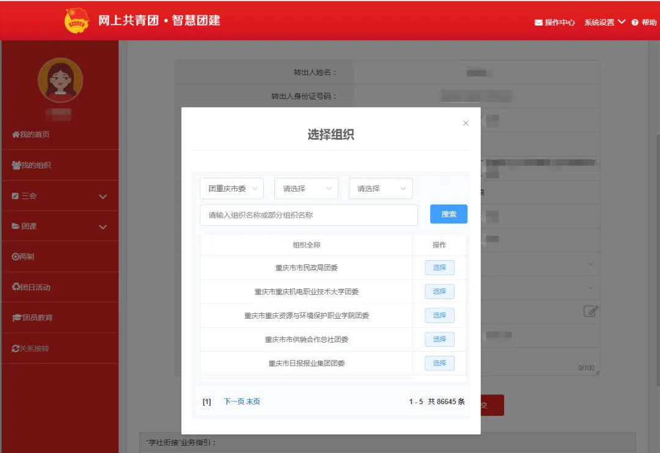
Task: Click the organization name search input field
Action: pos(309,215)
